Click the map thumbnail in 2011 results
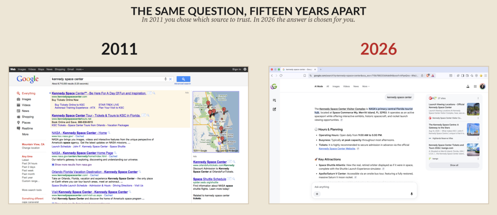The image size is (497, 215). coord(216,122)
